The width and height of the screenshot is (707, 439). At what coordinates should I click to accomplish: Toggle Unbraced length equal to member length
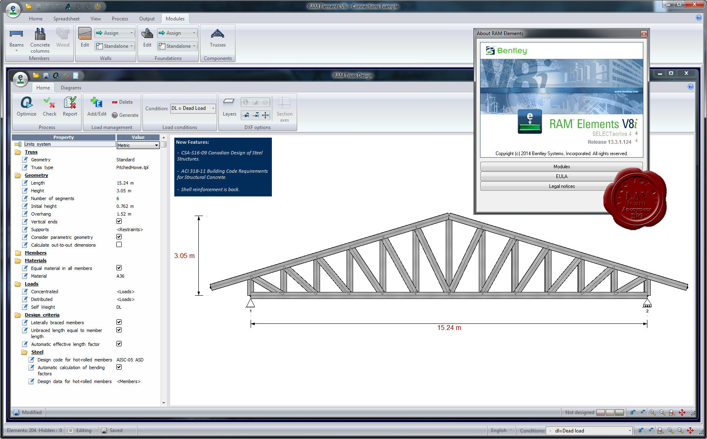pos(119,330)
